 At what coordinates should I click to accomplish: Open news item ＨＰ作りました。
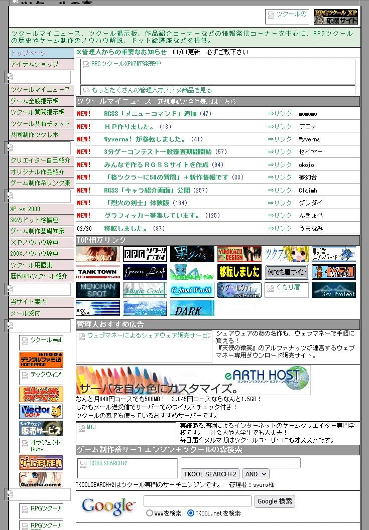coord(129,126)
